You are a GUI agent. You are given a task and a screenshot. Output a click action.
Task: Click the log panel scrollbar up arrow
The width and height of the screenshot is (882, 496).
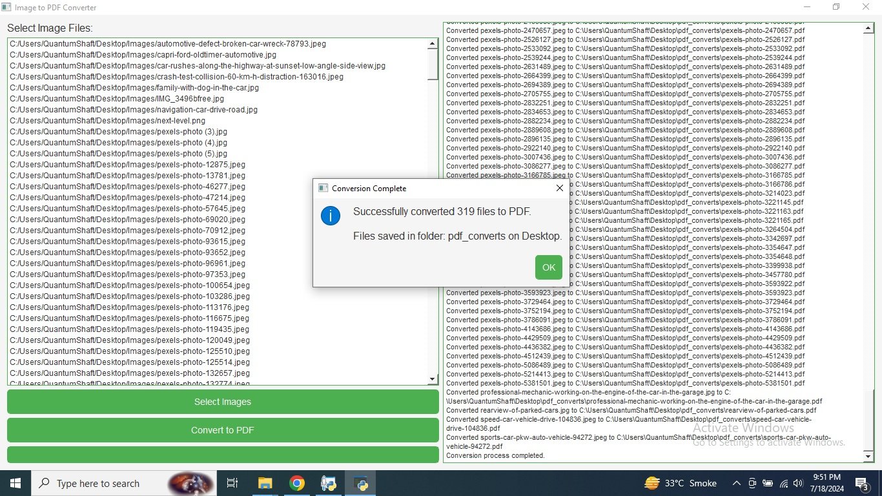point(868,28)
